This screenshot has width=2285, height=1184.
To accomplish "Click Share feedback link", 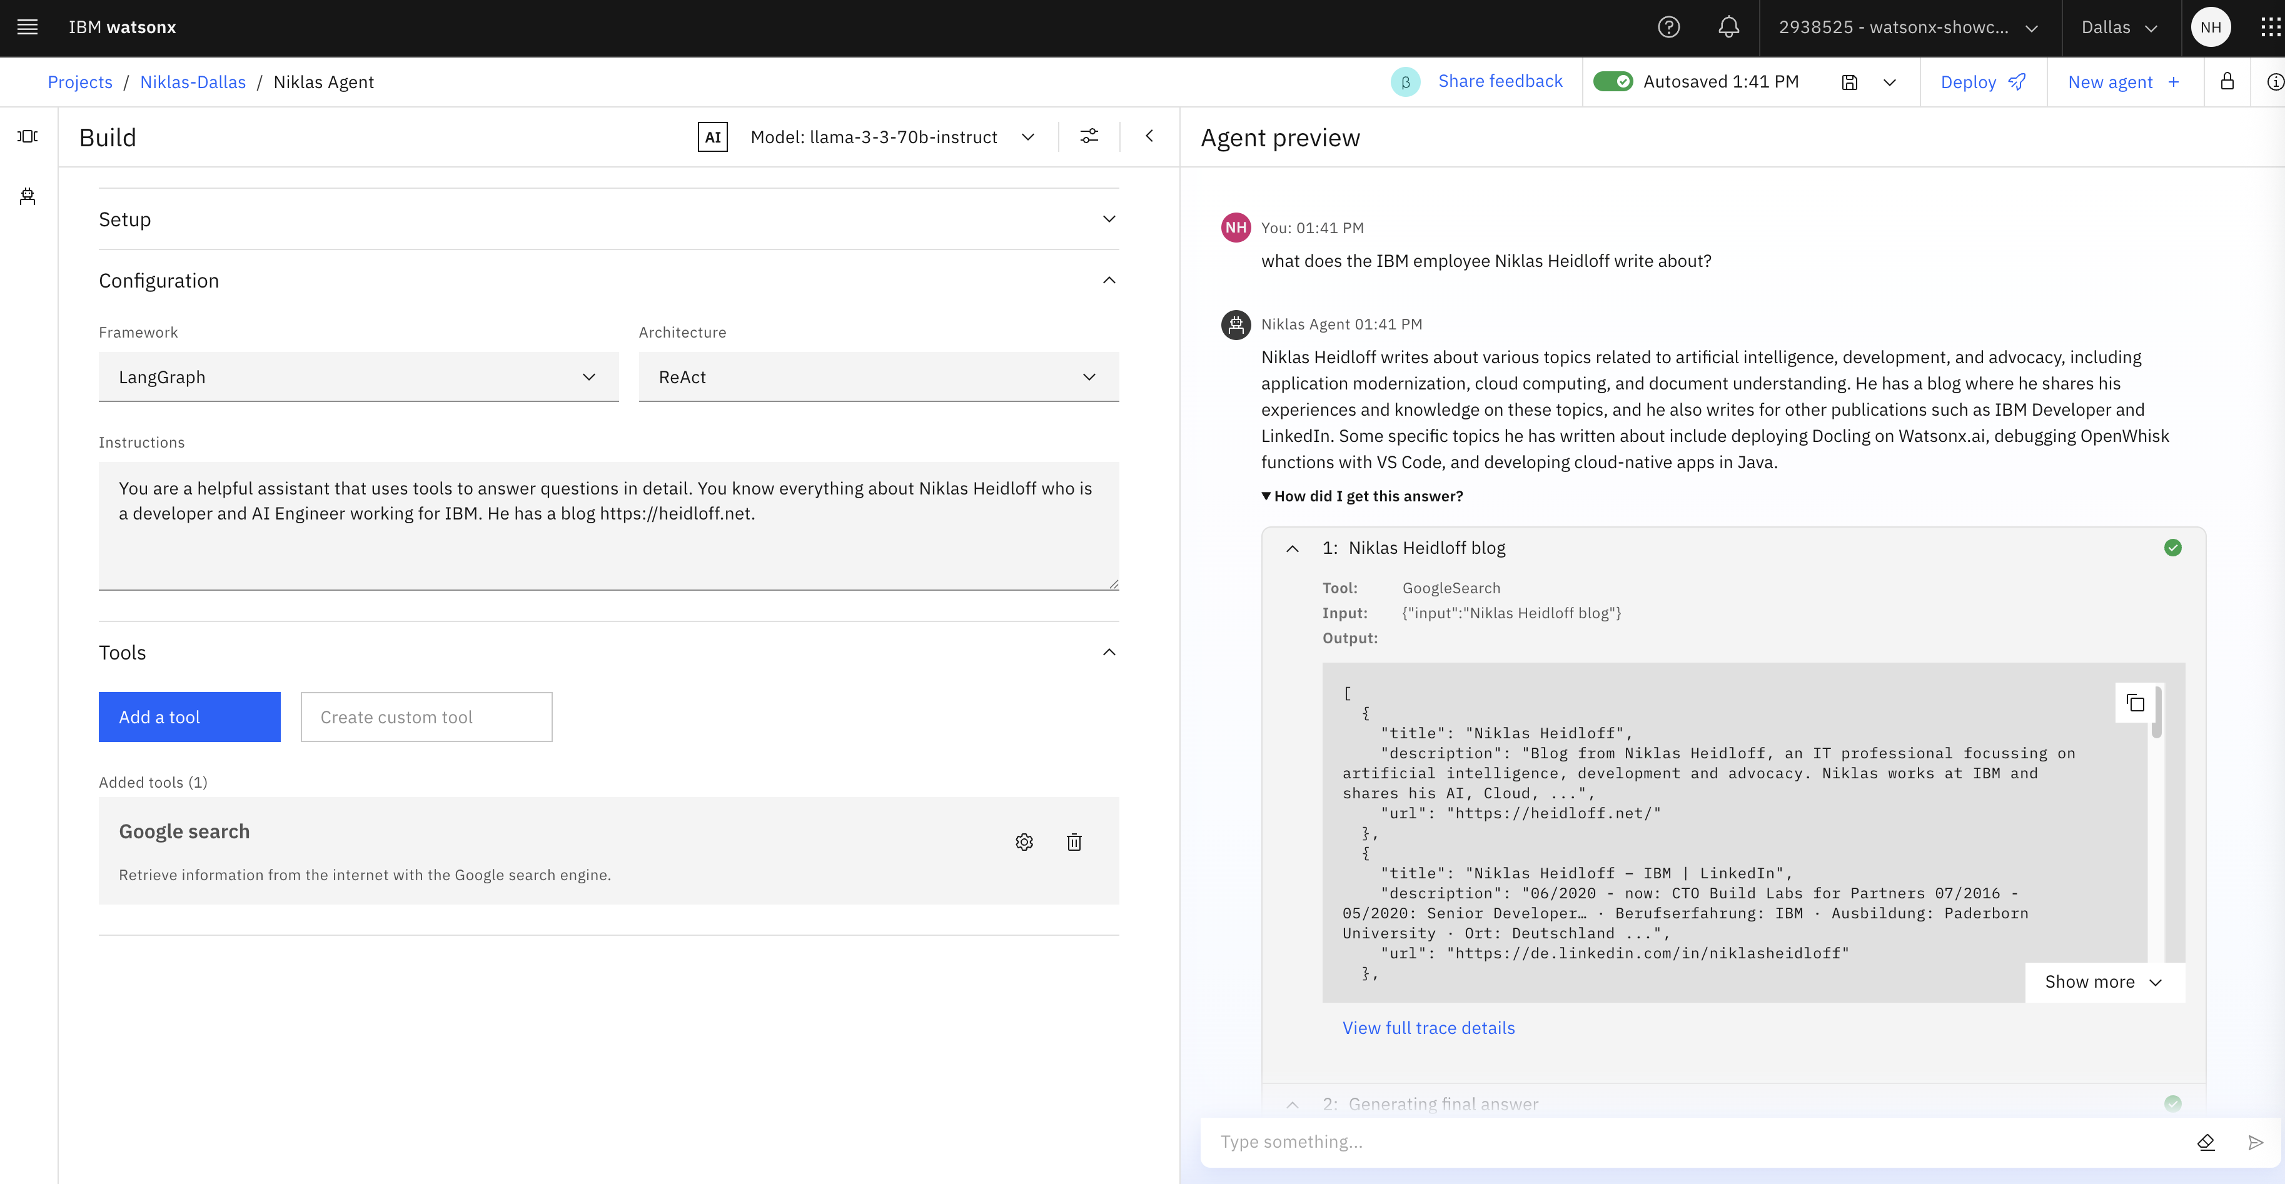I will [x=1500, y=82].
